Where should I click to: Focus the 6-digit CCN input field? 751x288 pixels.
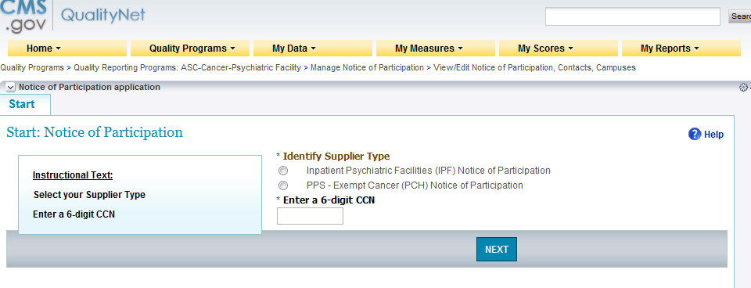coord(310,216)
